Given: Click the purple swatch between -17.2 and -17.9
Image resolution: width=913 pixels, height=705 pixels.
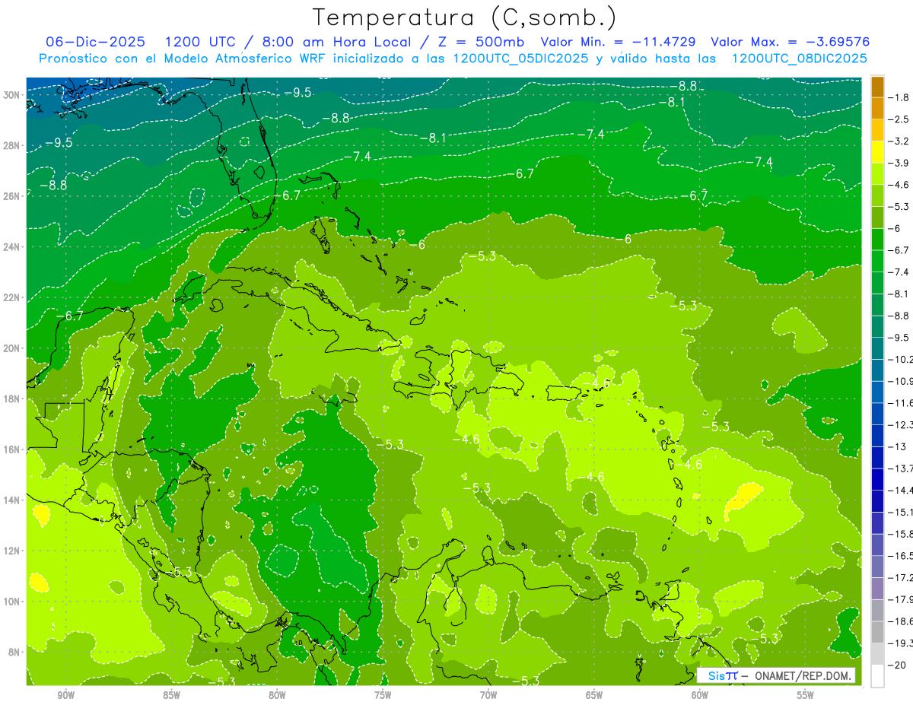Looking at the screenshot, I should click(877, 588).
